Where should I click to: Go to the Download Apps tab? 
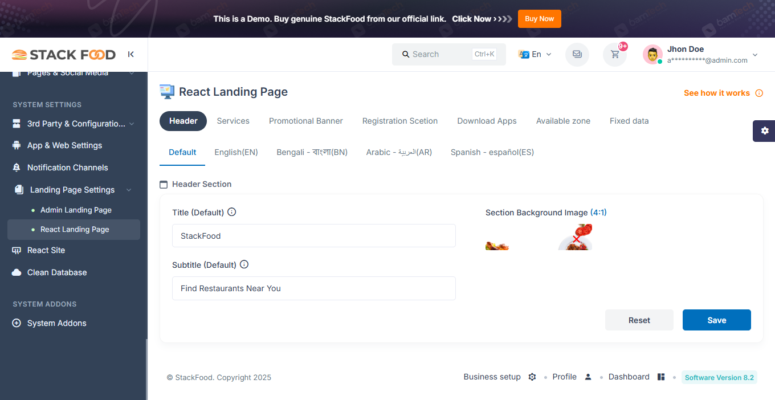pos(487,121)
